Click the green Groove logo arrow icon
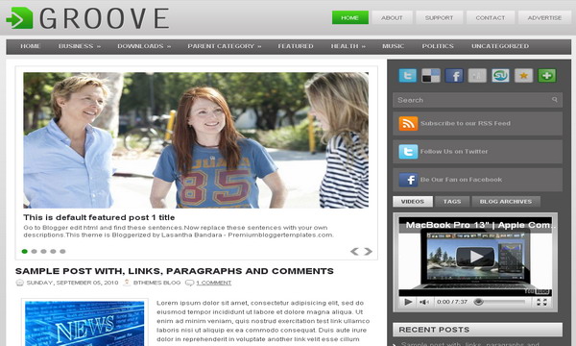 tap(19, 17)
